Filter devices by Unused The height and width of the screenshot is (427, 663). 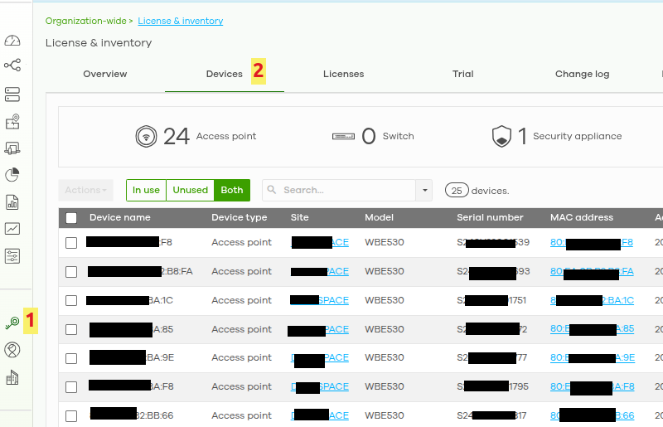191,190
